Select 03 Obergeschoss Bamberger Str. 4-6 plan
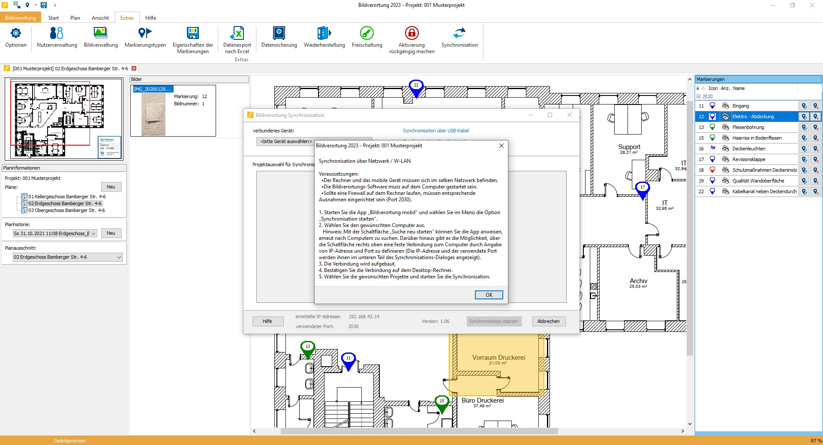823x445 pixels. 66,210
